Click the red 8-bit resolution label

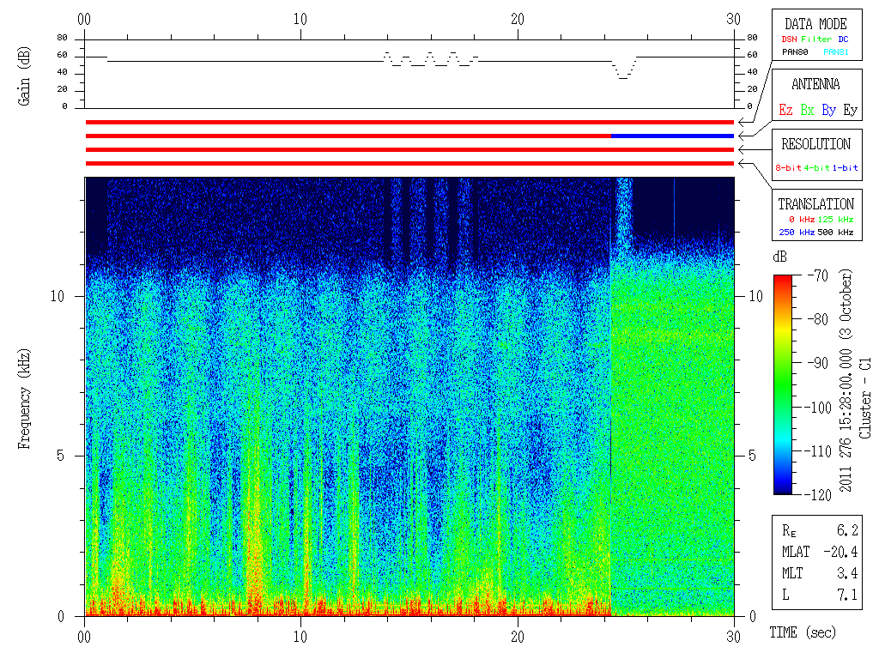click(x=788, y=167)
